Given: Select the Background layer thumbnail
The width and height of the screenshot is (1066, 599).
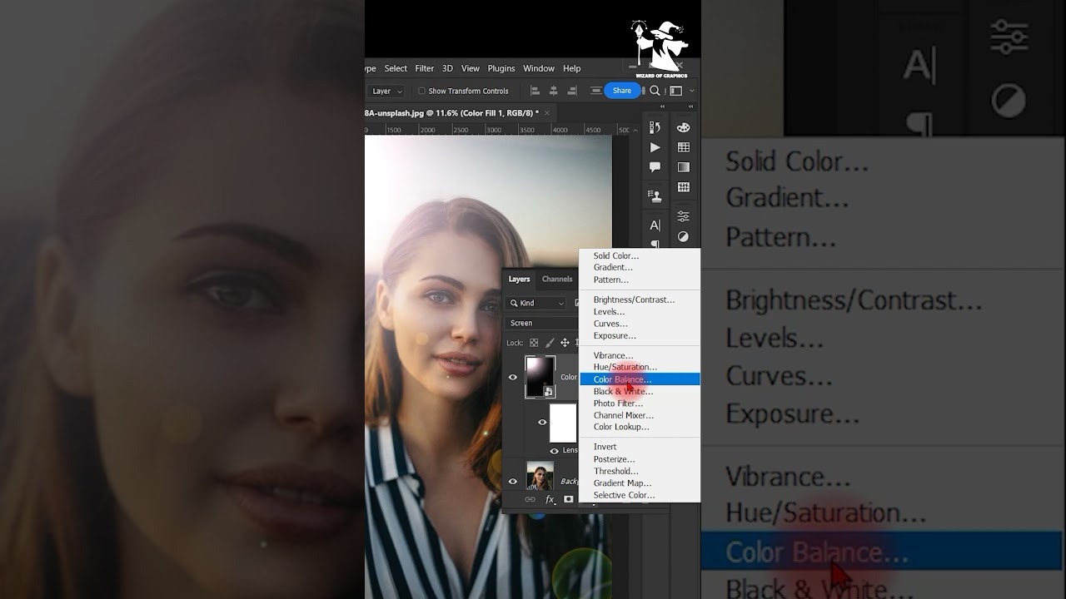Looking at the screenshot, I should [540, 476].
